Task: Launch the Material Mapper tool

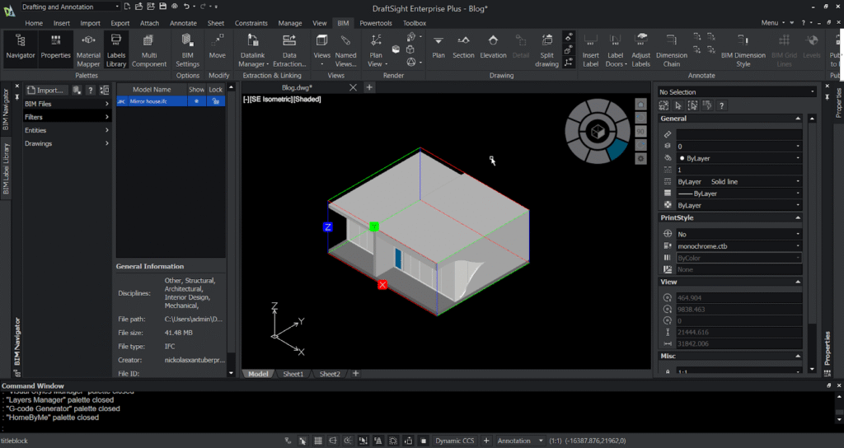Action: pos(88,49)
